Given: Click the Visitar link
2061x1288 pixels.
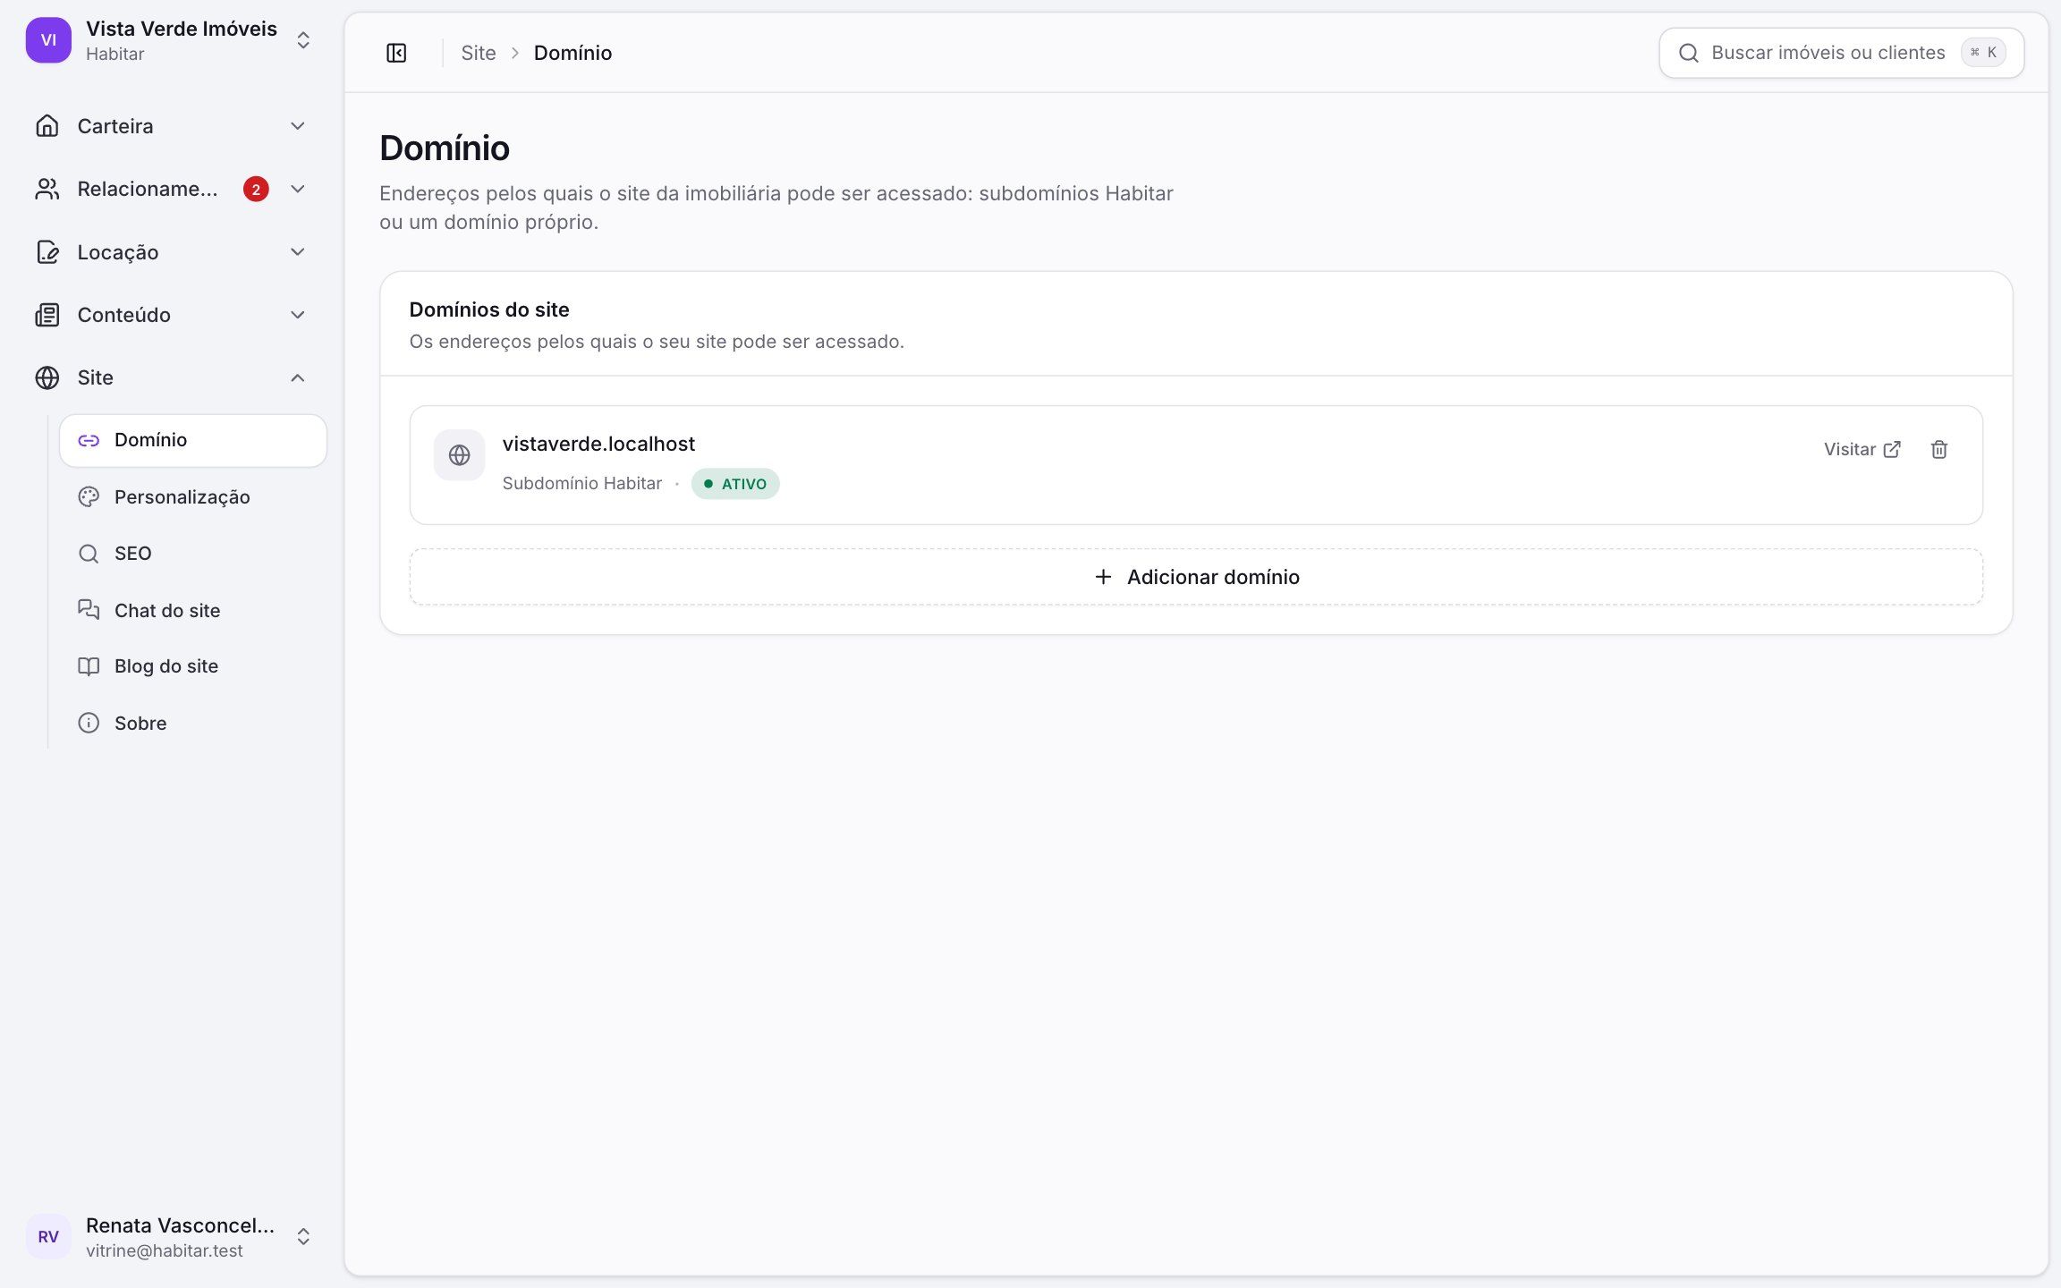Looking at the screenshot, I should click(1862, 449).
